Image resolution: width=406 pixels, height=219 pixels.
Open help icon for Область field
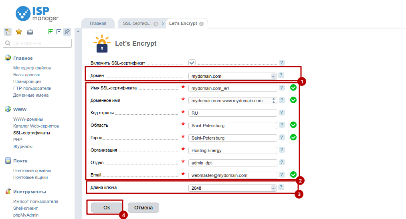(x=282, y=125)
